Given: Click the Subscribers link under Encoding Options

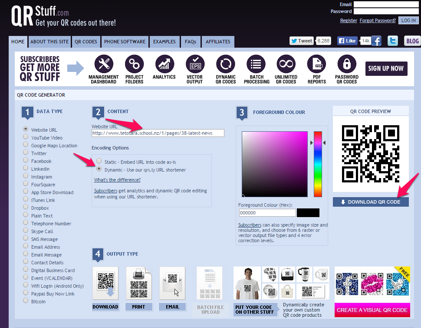Looking at the screenshot, I should [105, 191].
